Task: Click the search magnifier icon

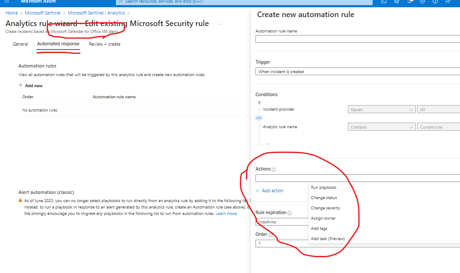Action: tap(120, 1)
